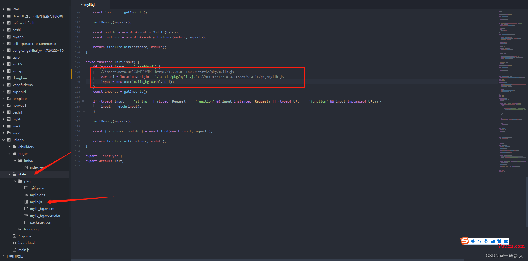The height and width of the screenshot is (261, 528).
Task: Expand the Web folder chevron
Action: point(3,9)
